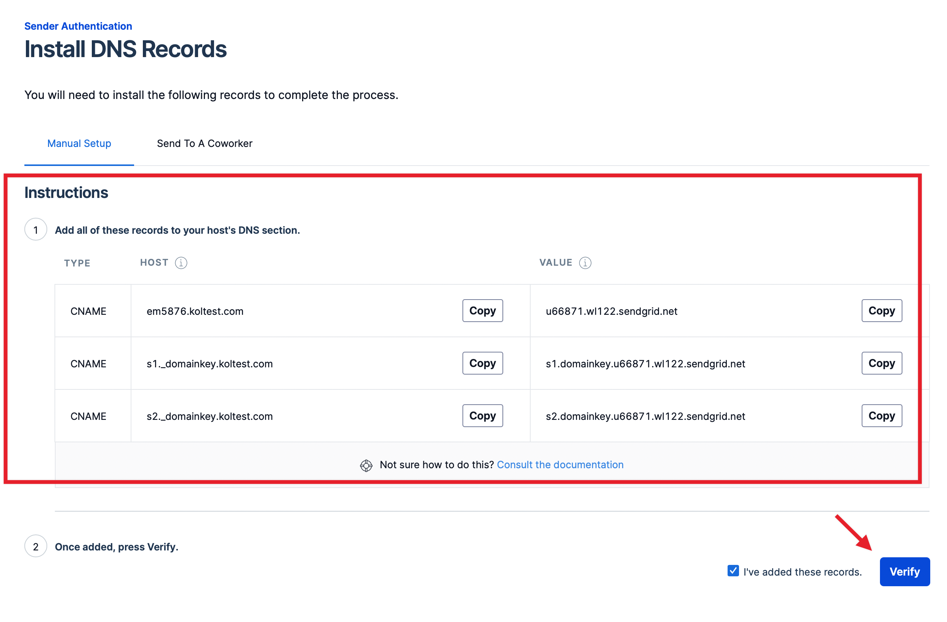Select the em5876.koltest.com host text
This screenshot has height=622, width=947.
pyautogui.click(x=195, y=311)
